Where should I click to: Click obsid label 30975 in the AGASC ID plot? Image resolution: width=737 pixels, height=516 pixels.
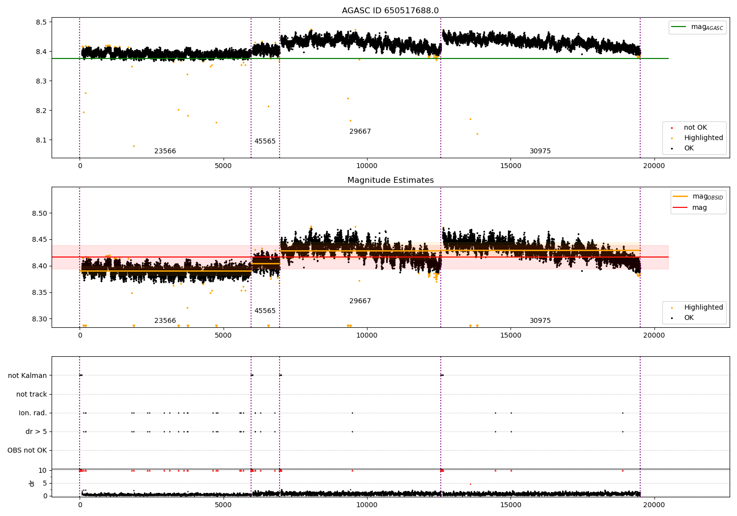pos(540,151)
